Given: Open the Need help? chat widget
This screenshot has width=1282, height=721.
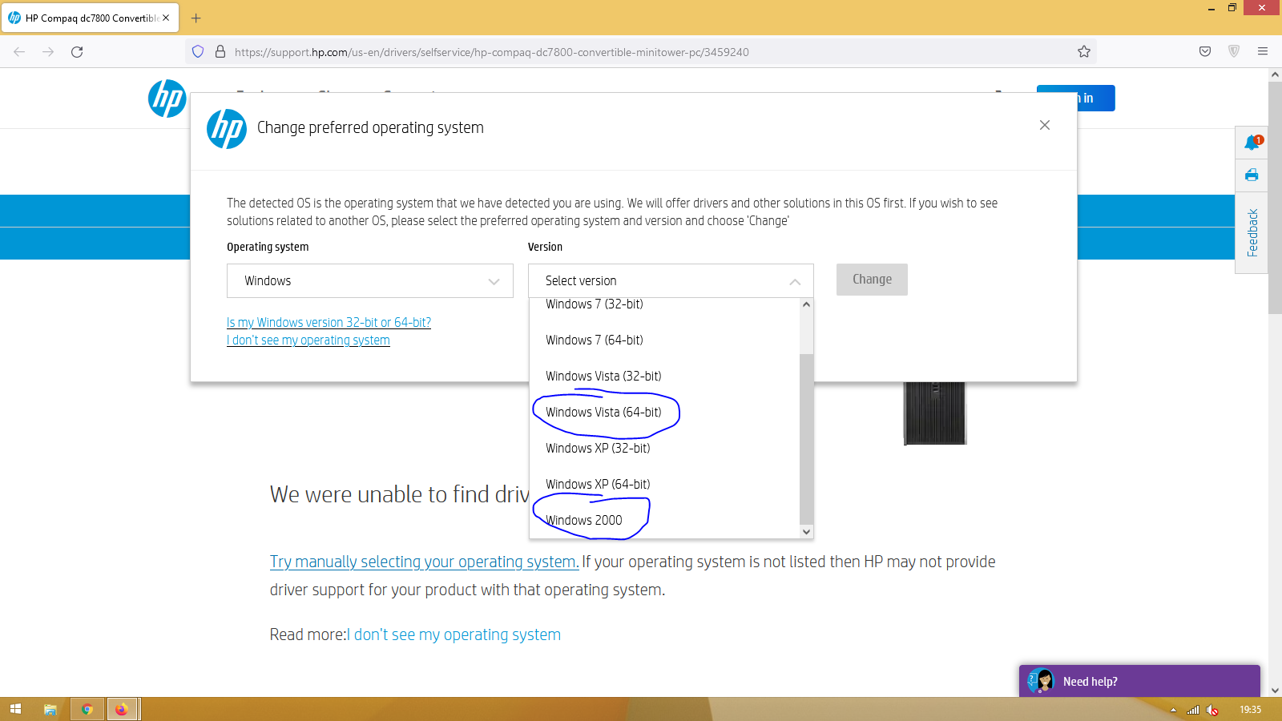Looking at the screenshot, I should tap(1139, 681).
